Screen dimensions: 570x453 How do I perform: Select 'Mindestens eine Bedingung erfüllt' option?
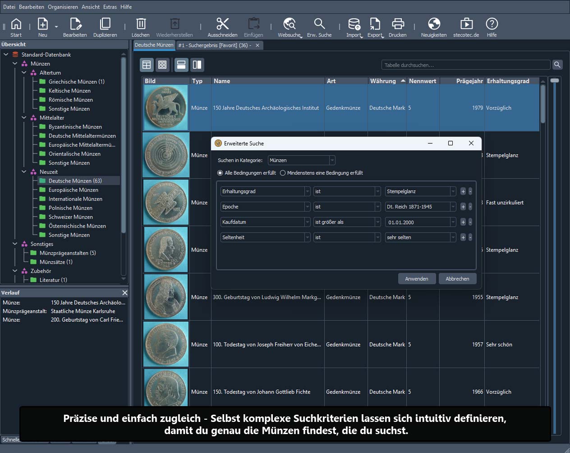[x=283, y=173]
